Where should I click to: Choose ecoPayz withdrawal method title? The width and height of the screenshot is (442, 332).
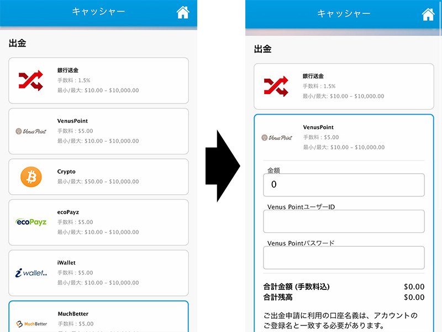pyautogui.click(x=68, y=212)
